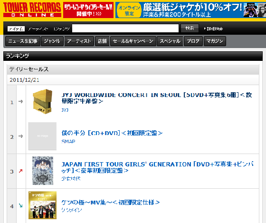This screenshot has height=223, width=266.
Task: Open 僕の半分 [CD+DVD] title link
Action: pyautogui.click(x=112, y=133)
